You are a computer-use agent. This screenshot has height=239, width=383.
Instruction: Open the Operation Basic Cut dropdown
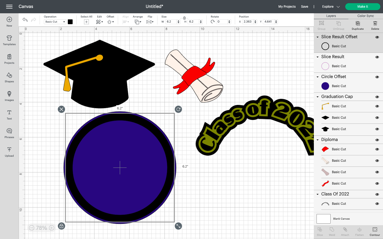55,22
